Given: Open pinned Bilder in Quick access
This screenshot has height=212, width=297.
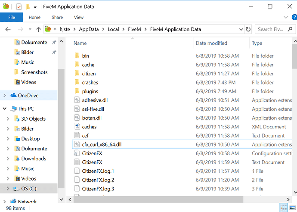Looking at the screenshot, I should coord(27,52).
